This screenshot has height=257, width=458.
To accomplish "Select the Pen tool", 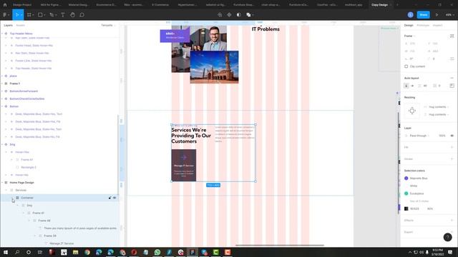I will [52, 14].
